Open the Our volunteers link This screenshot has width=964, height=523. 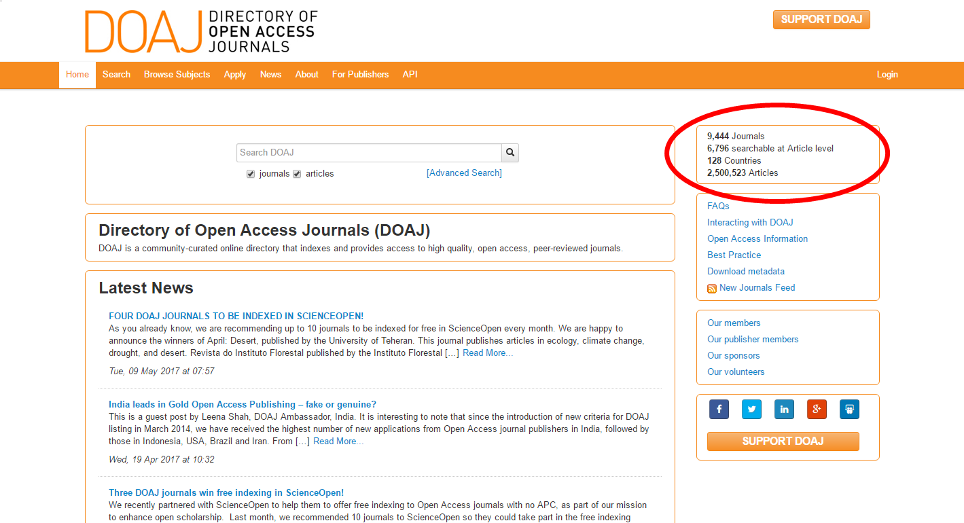tap(736, 372)
